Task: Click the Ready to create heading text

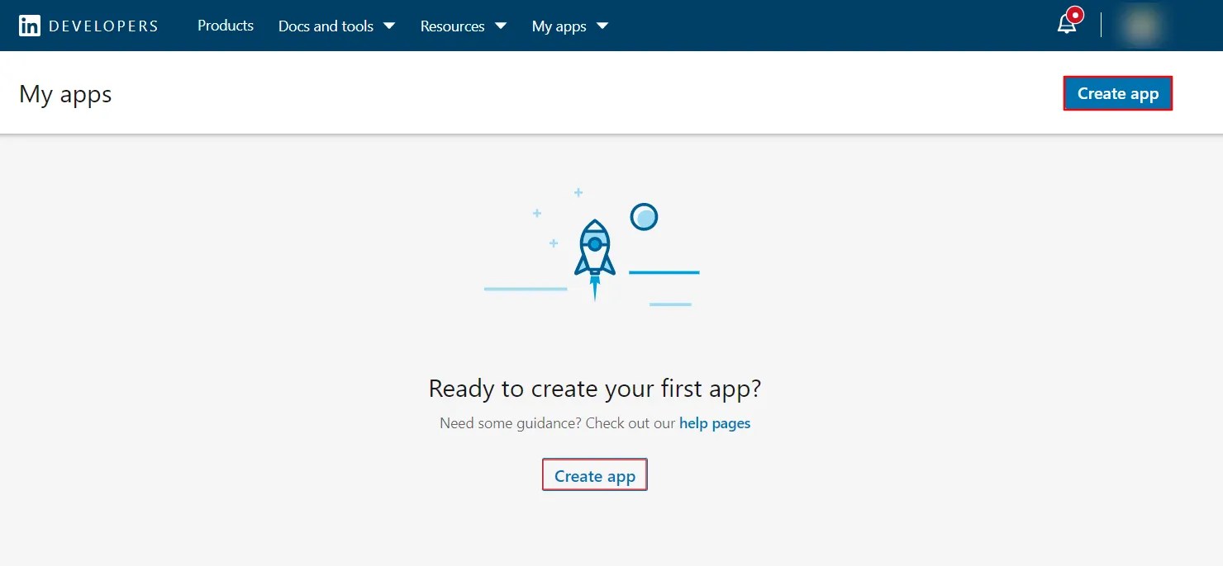Action: 594,388
